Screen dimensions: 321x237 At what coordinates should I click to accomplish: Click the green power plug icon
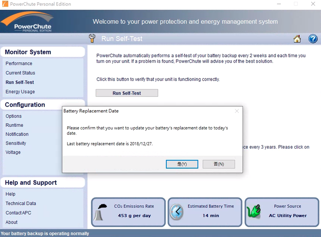coord(254,211)
